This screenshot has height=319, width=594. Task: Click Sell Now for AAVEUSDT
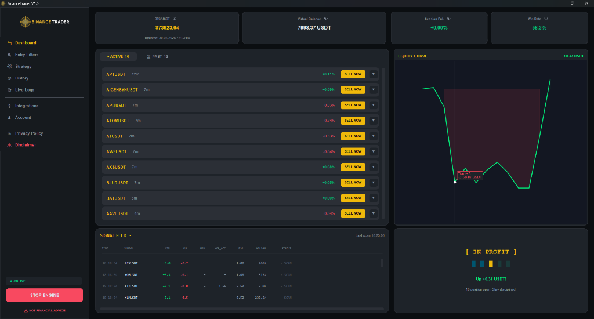point(353,213)
